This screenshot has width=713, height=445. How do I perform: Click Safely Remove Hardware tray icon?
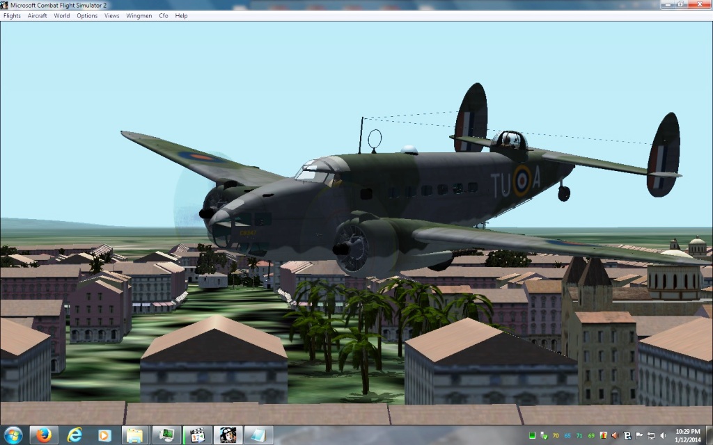click(544, 435)
